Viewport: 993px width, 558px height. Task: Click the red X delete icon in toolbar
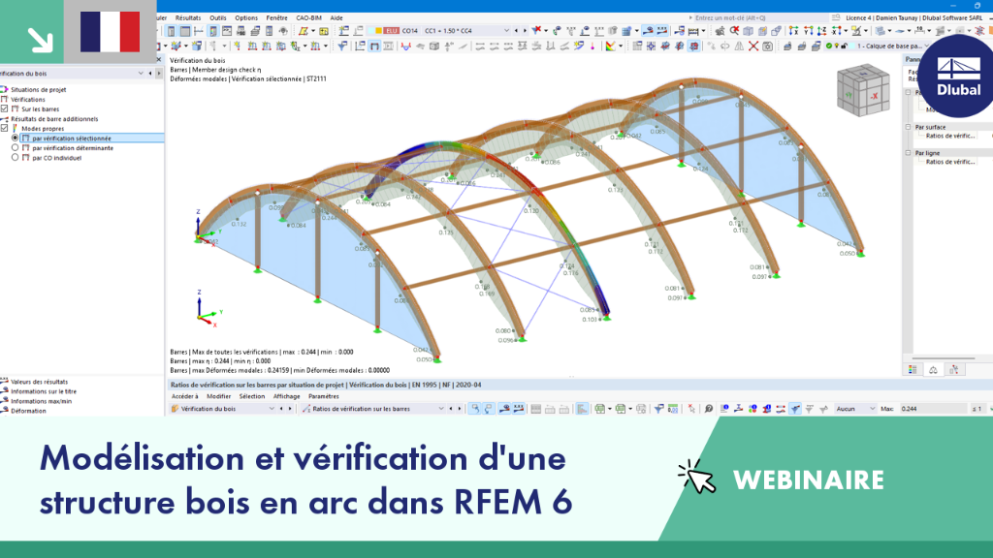pyautogui.click(x=753, y=46)
